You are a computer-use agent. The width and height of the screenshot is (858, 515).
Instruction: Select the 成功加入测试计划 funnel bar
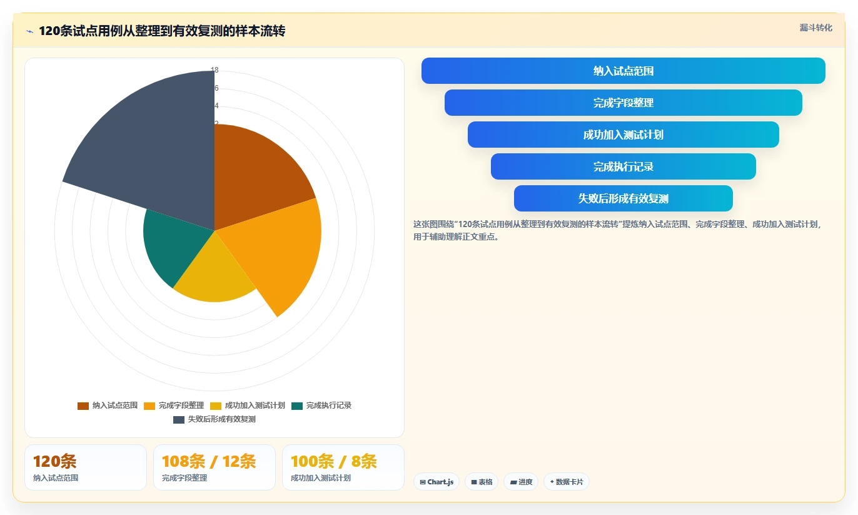point(623,135)
